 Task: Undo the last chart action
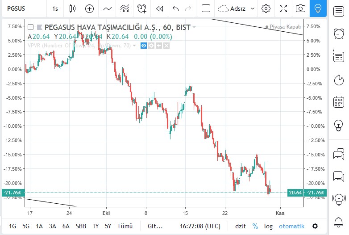[175, 8]
